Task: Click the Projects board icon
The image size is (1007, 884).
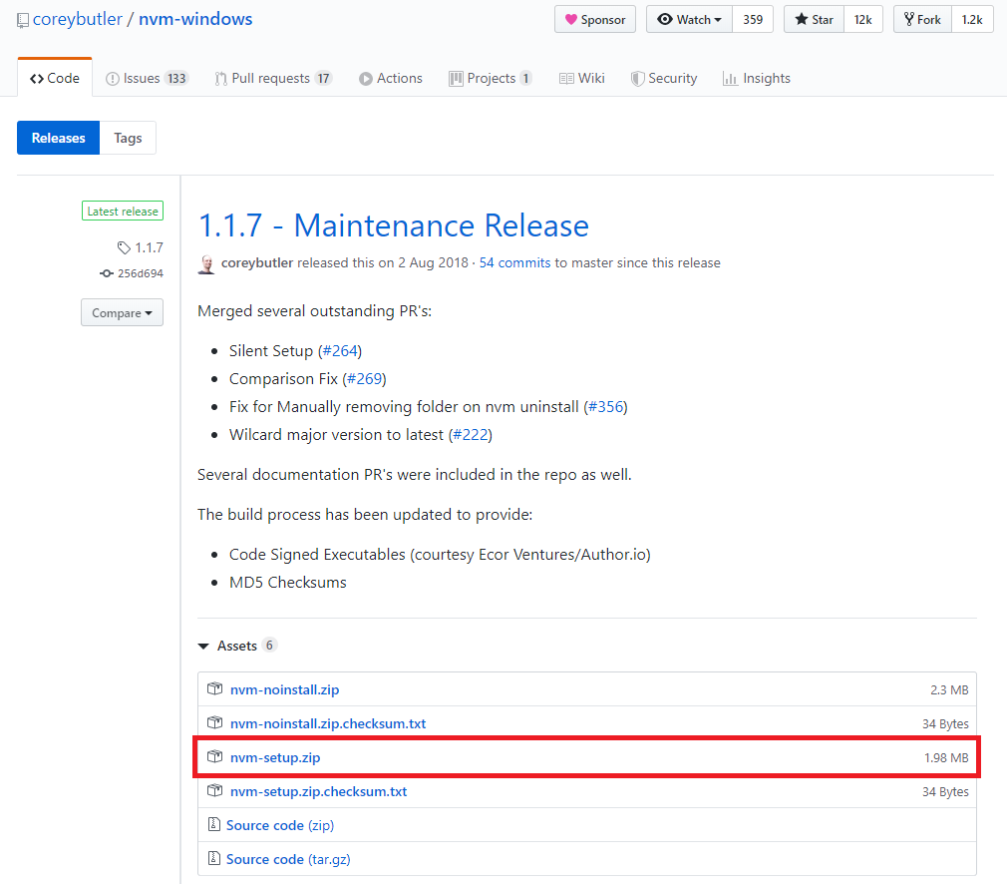Action: pos(456,79)
